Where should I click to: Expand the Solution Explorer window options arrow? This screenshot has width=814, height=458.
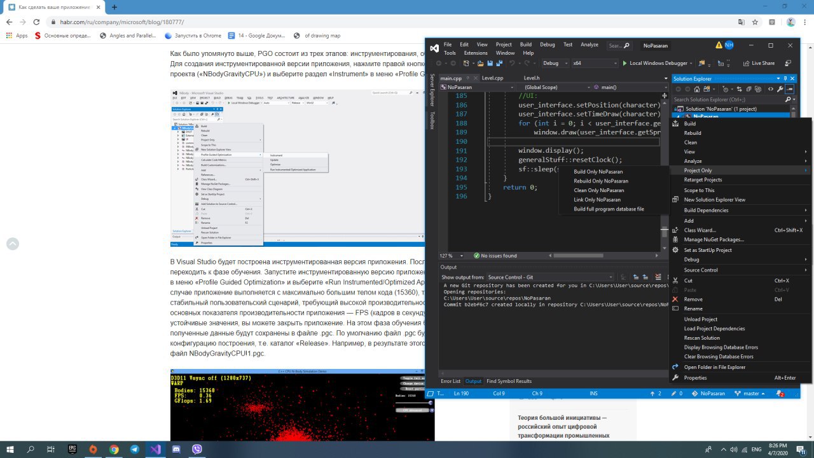(x=778, y=78)
